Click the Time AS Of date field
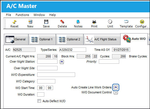150x109 pixels. [121, 50]
